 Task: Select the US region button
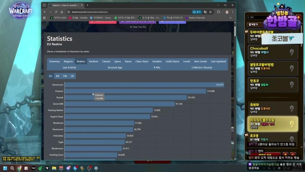pyautogui.click(x=72, y=76)
